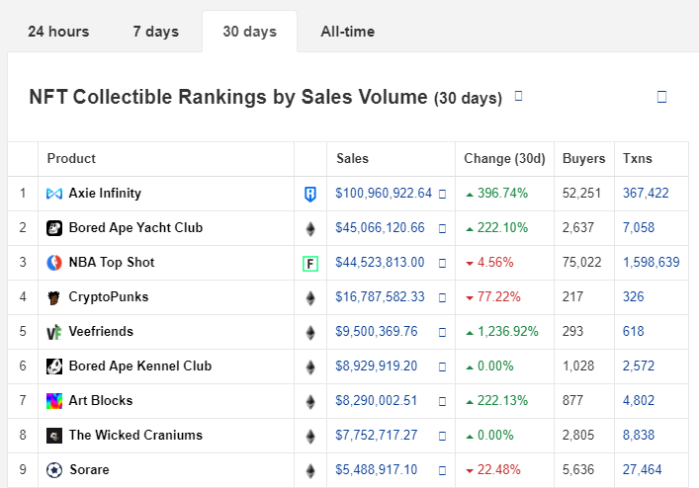699x488 pixels.
Task: Click the Art Blocks colorful logo icon
Action: coord(54,401)
